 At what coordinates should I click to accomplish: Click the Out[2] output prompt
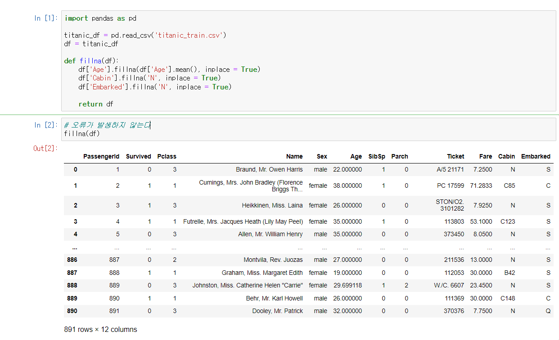pos(45,148)
